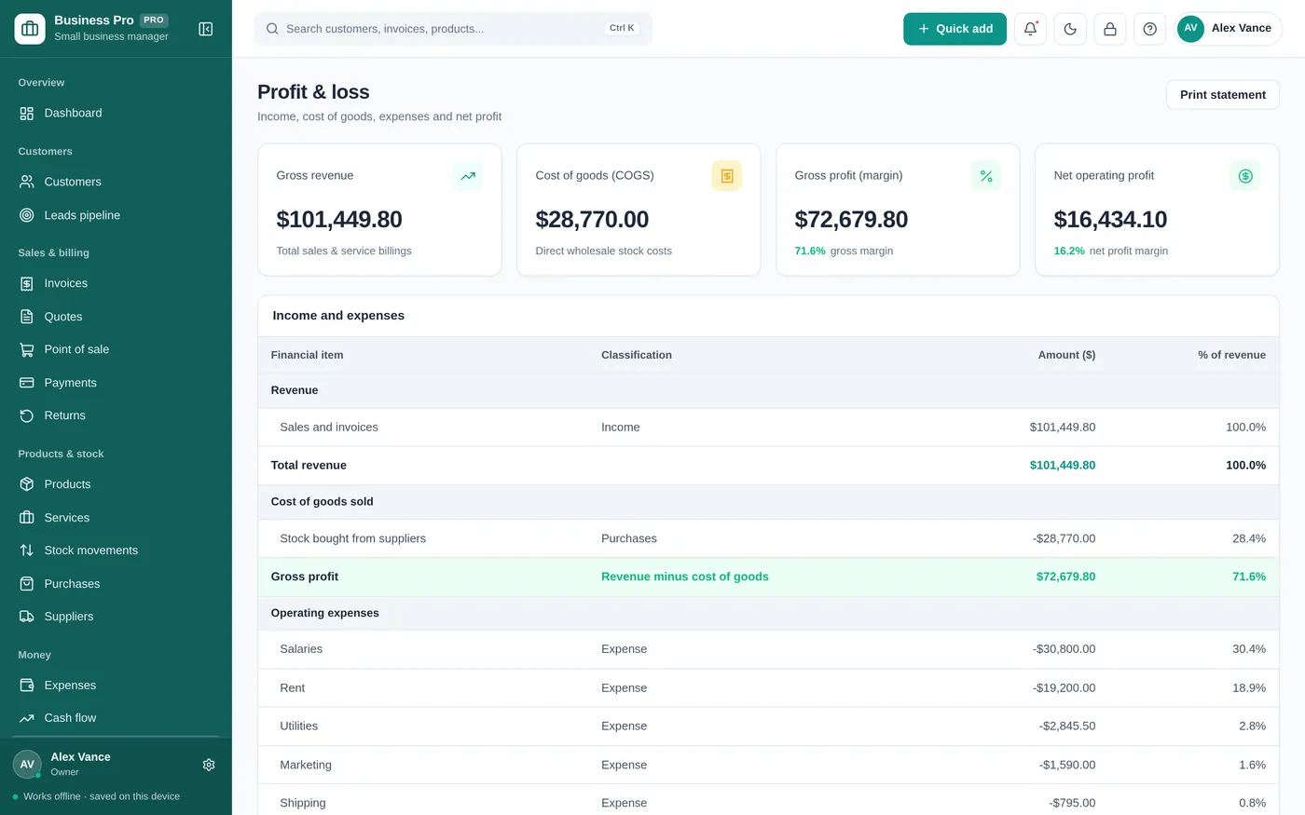Open Expenses in sidebar
This screenshot has height=815, width=1305.
click(116, 686)
